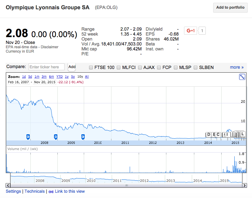Click the G+1 count bubble
The image size is (252, 198).
tap(202, 31)
